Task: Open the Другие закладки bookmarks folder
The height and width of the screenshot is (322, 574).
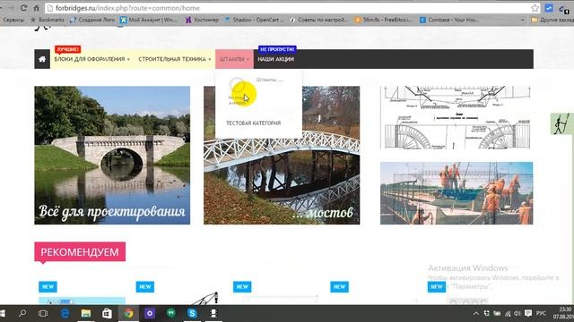Action: (552, 20)
